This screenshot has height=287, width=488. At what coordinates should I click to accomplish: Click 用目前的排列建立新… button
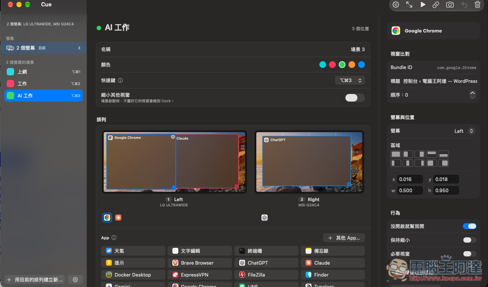35,280
